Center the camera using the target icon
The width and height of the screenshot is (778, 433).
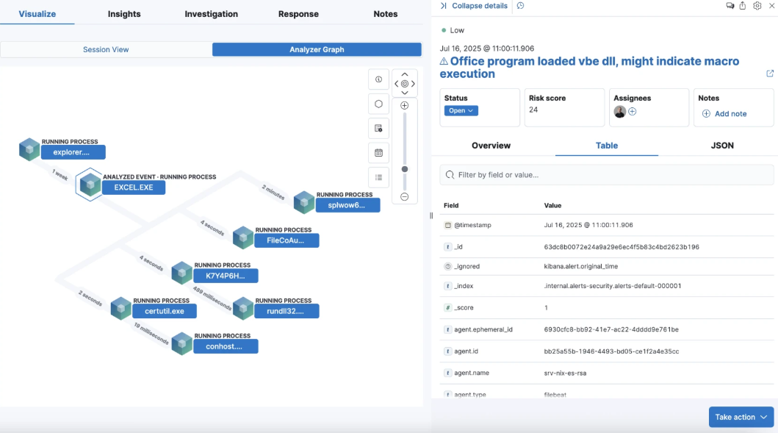click(x=404, y=83)
